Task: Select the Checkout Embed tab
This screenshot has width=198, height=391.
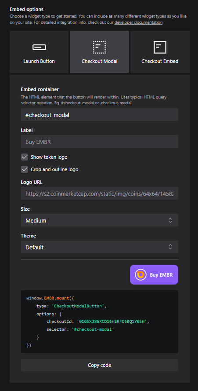Action: click(x=160, y=52)
